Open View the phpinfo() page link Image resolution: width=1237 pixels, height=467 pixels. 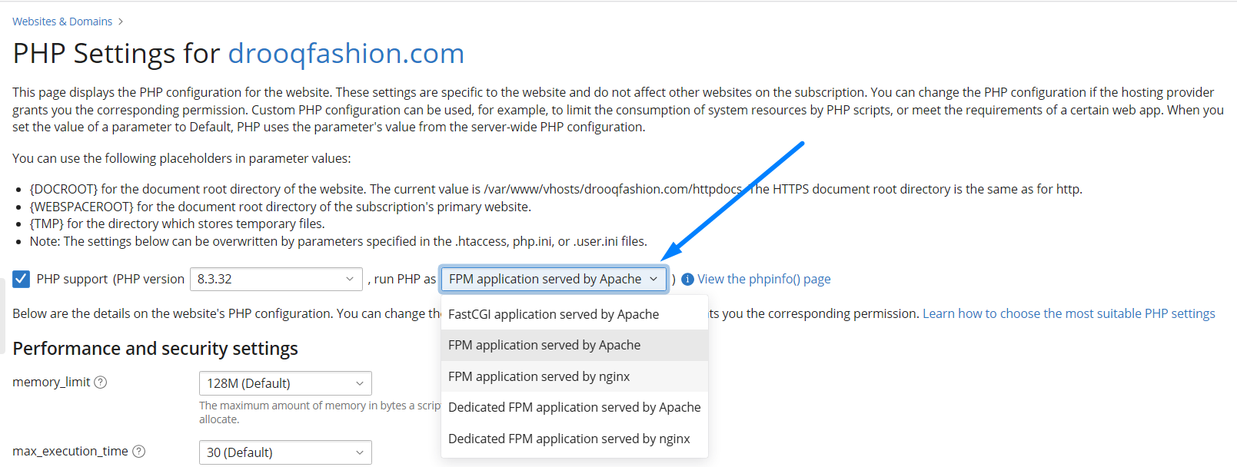764,279
